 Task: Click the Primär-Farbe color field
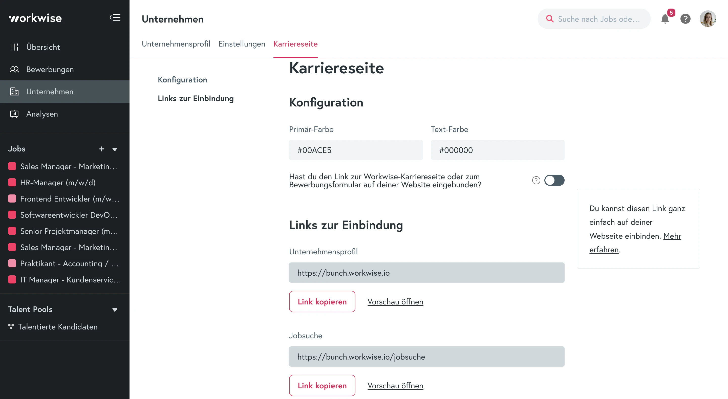coord(356,150)
